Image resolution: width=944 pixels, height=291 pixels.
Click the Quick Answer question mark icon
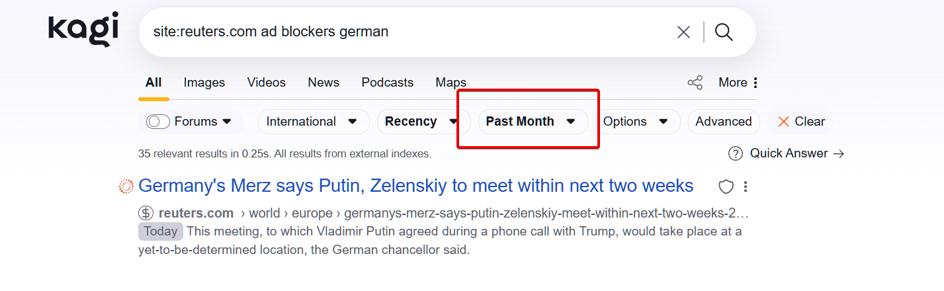click(x=735, y=153)
